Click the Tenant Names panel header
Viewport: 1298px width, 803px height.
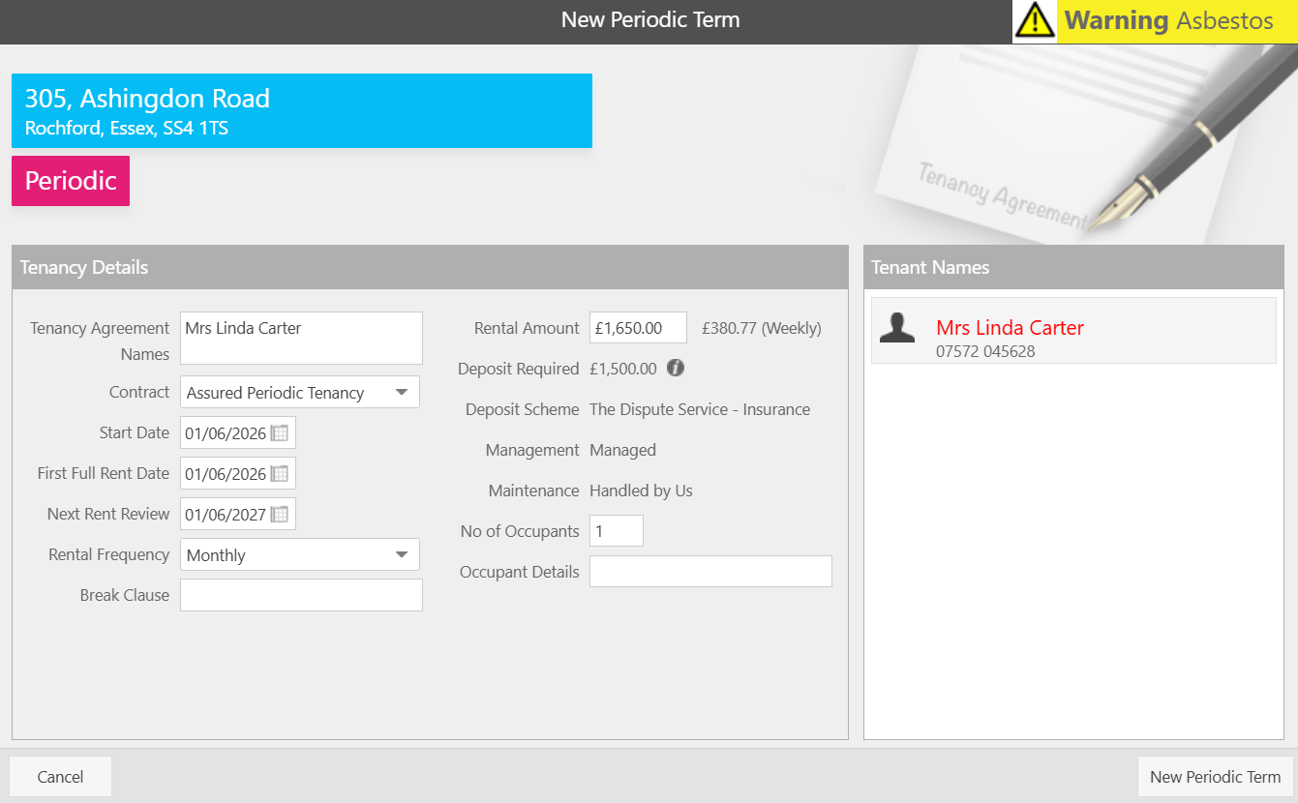click(1073, 267)
